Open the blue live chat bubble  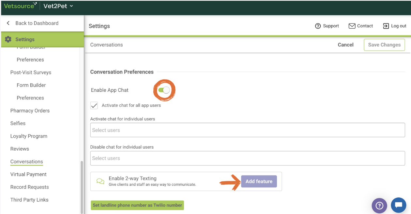398,205
